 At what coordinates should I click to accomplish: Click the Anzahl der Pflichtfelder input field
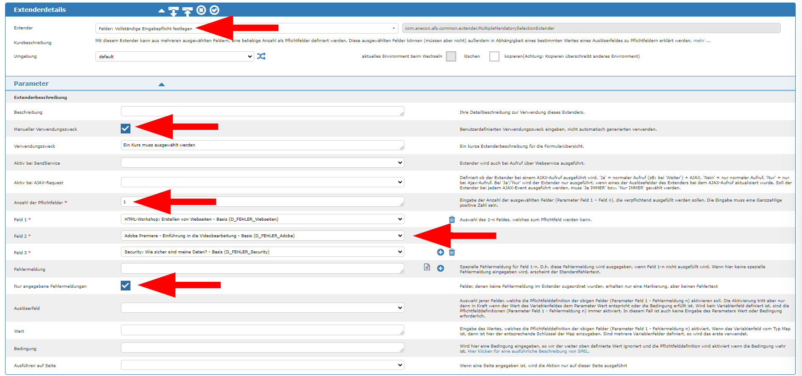262,202
